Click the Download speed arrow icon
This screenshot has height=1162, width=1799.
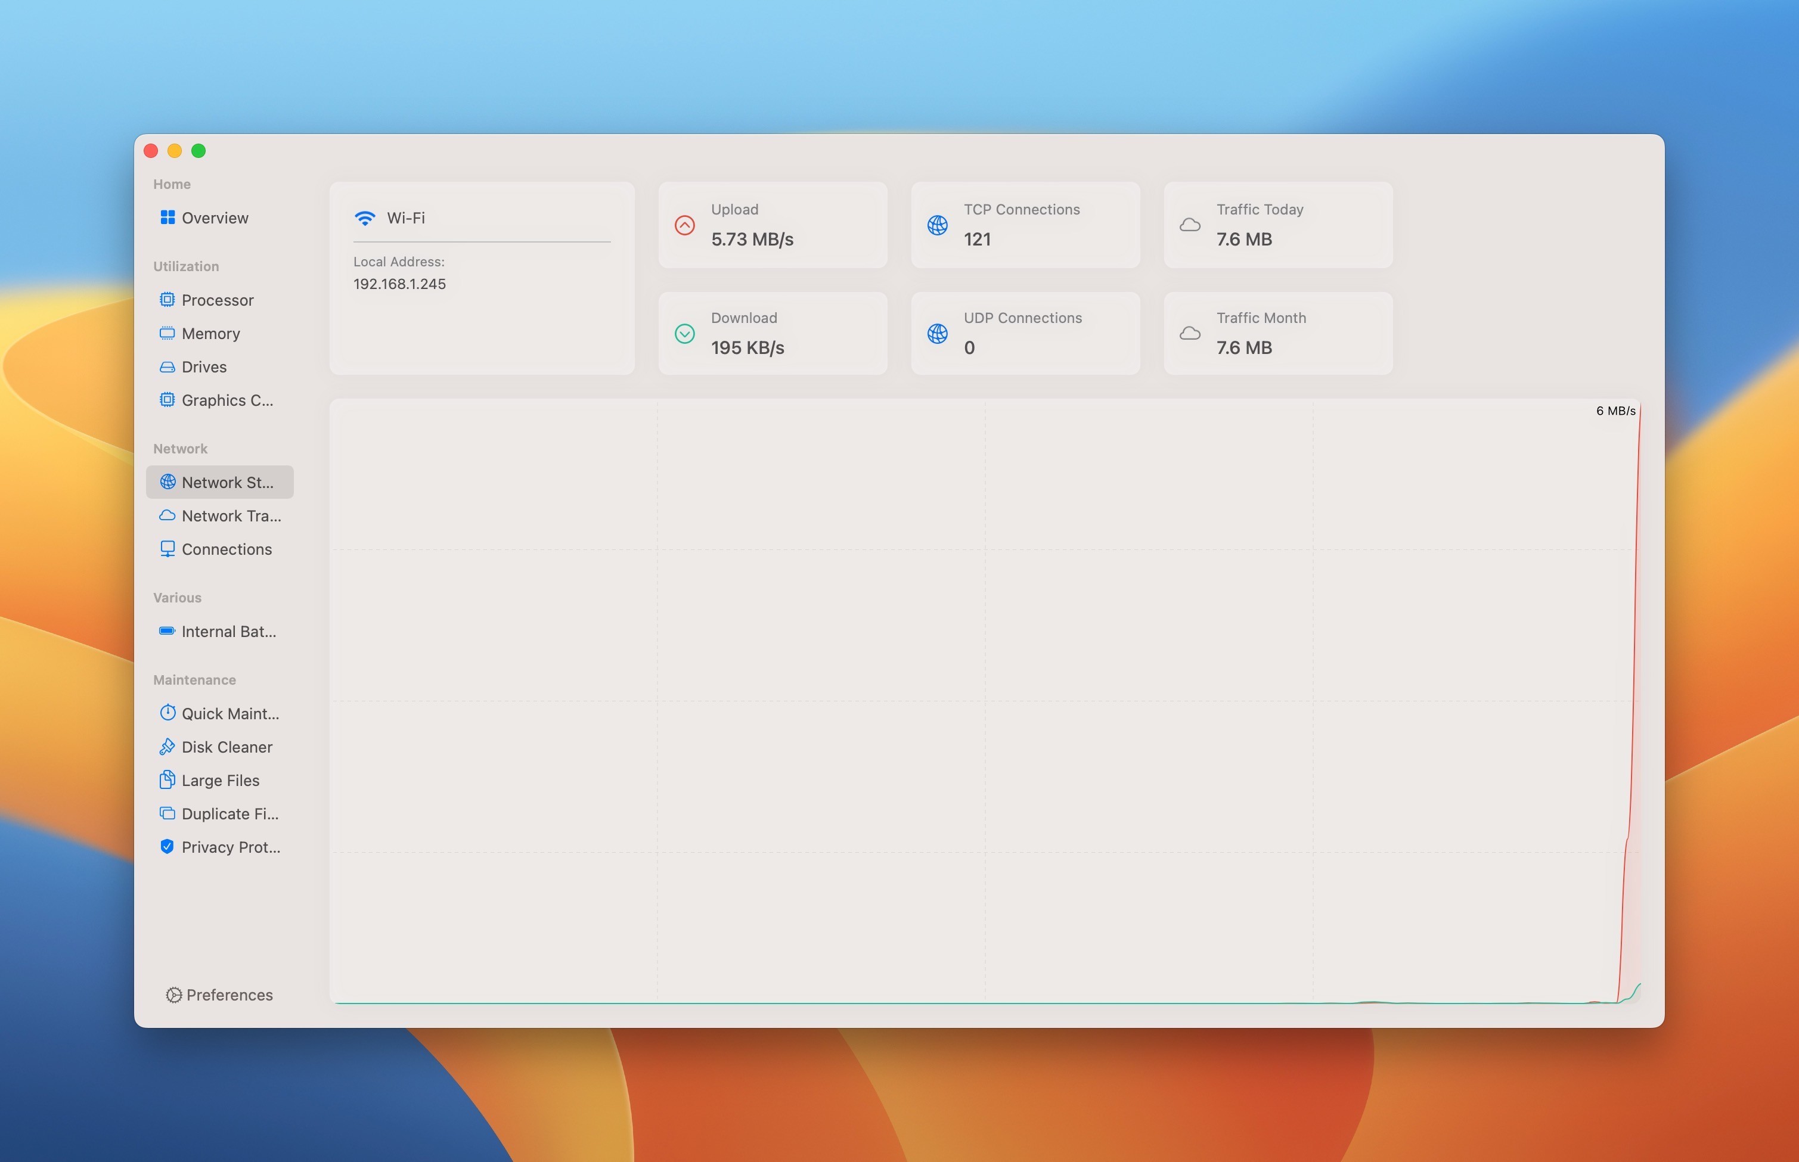pos(684,334)
